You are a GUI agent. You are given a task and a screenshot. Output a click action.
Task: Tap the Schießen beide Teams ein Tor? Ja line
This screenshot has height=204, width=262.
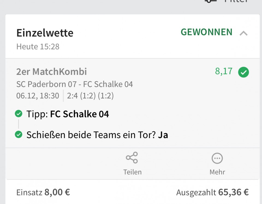click(x=97, y=135)
